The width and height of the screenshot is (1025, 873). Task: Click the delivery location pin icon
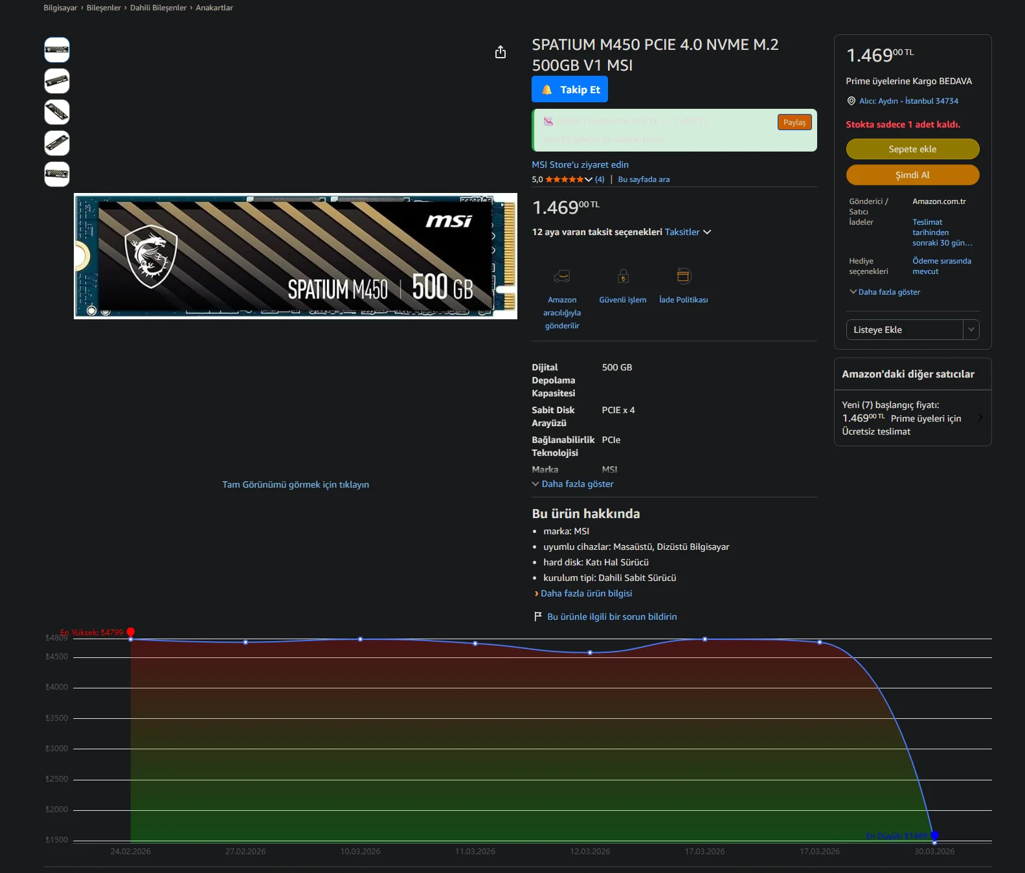coord(851,101)
